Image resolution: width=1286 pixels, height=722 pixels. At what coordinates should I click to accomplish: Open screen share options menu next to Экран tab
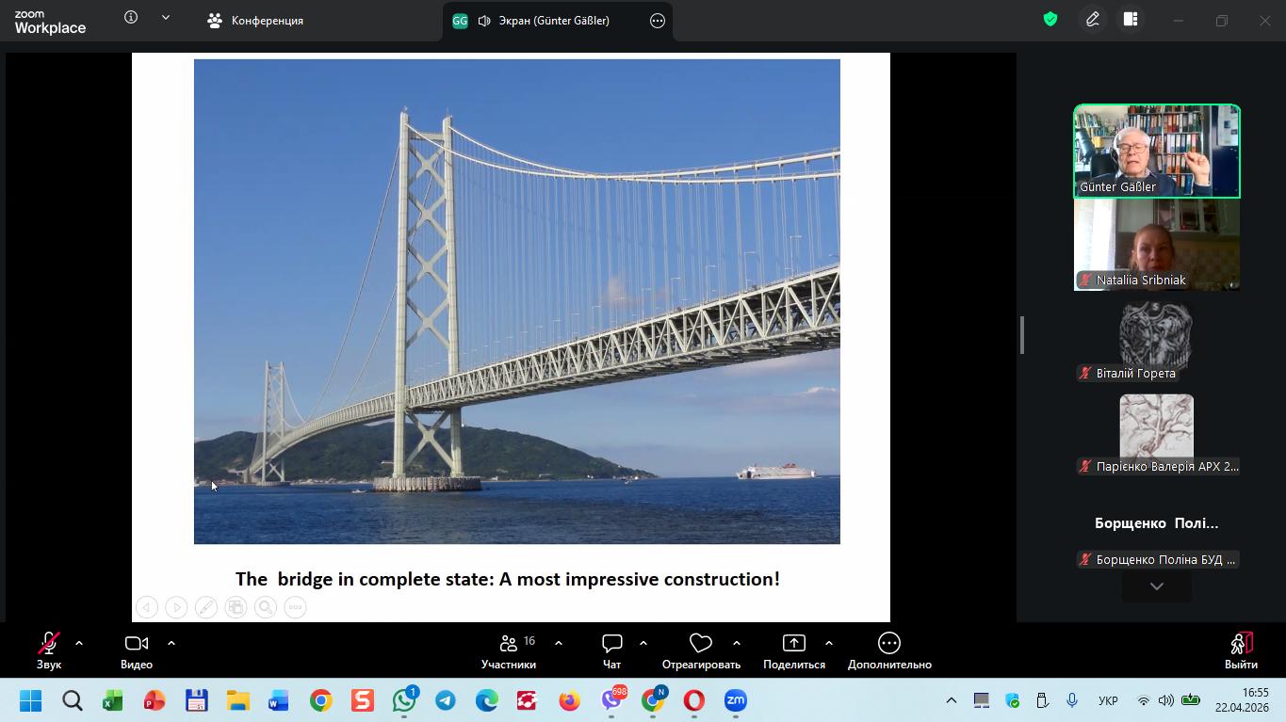coord(658,21)
